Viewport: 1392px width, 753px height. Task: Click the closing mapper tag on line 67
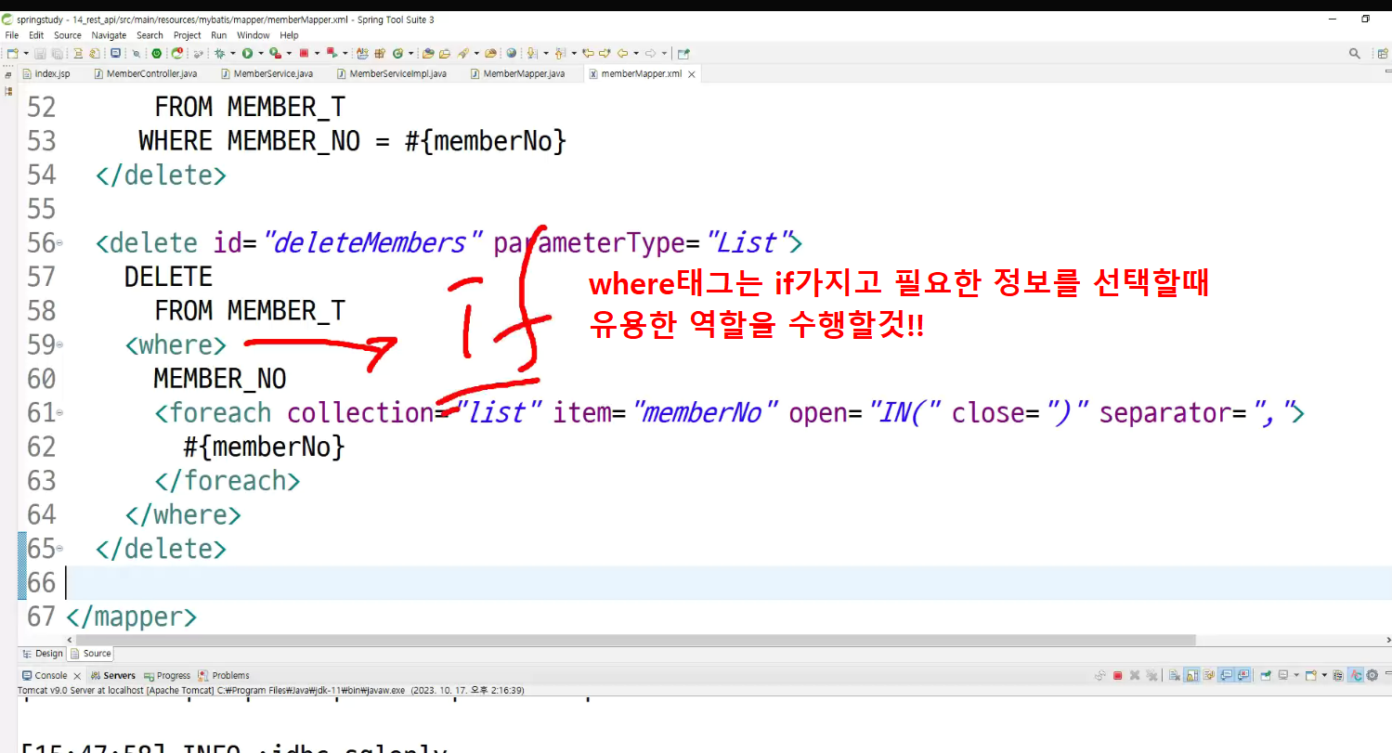click(132, 617)
